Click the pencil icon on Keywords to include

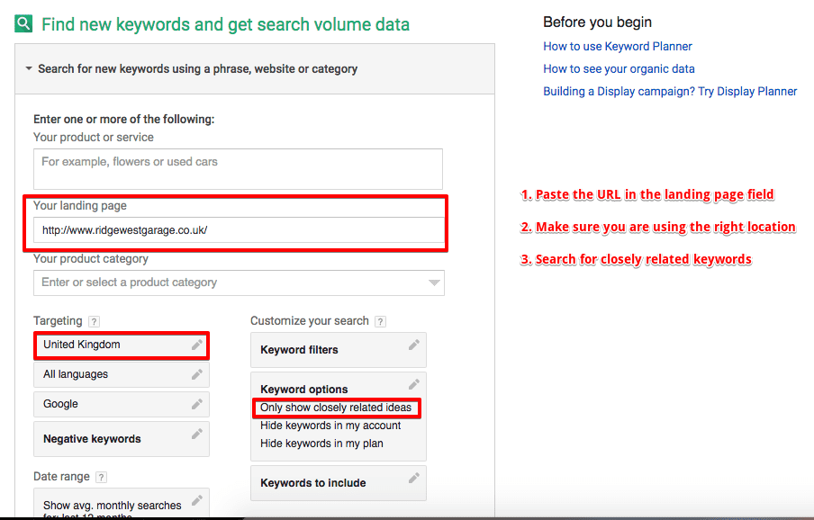(413, 478)
